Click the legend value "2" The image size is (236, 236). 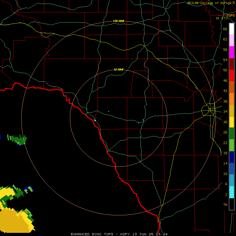click(226, 195)
